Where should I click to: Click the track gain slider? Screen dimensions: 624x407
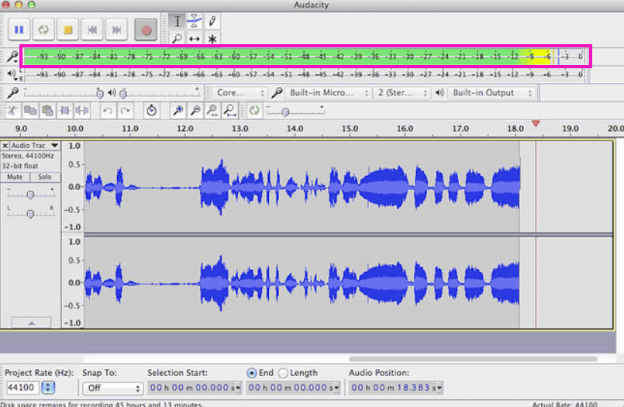click(30, 195)
